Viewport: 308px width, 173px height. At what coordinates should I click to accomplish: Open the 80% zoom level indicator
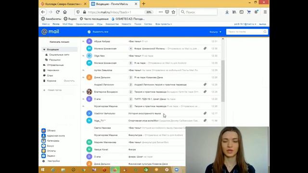point(149,12)
